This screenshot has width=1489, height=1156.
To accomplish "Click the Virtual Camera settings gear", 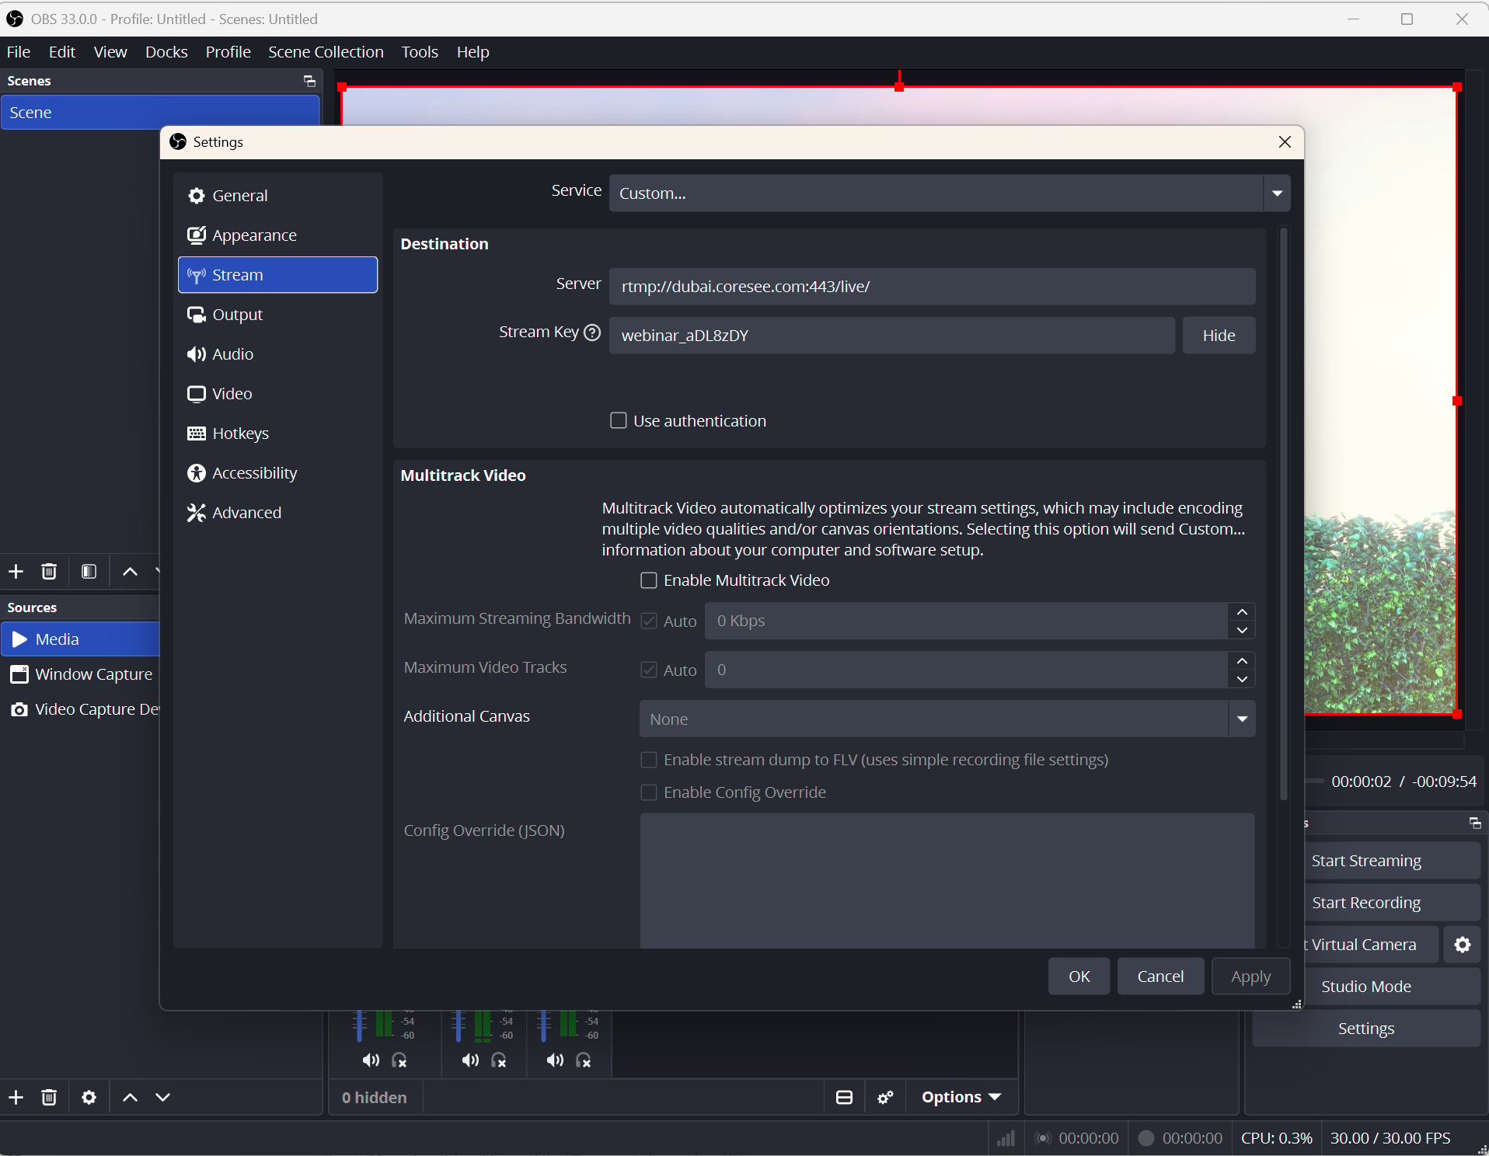I will (1462, 945).
